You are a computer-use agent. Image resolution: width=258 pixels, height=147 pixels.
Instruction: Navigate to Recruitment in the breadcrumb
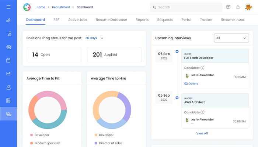61,7
